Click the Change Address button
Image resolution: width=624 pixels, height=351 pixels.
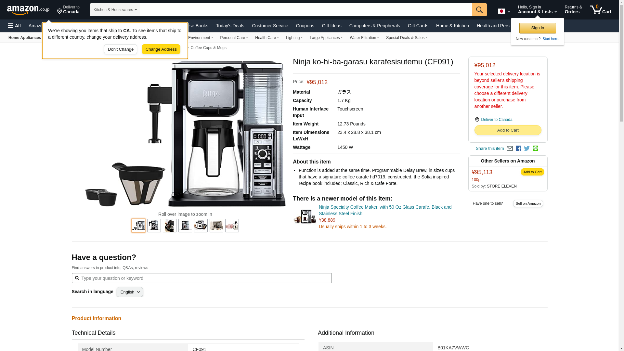(161, 49)
